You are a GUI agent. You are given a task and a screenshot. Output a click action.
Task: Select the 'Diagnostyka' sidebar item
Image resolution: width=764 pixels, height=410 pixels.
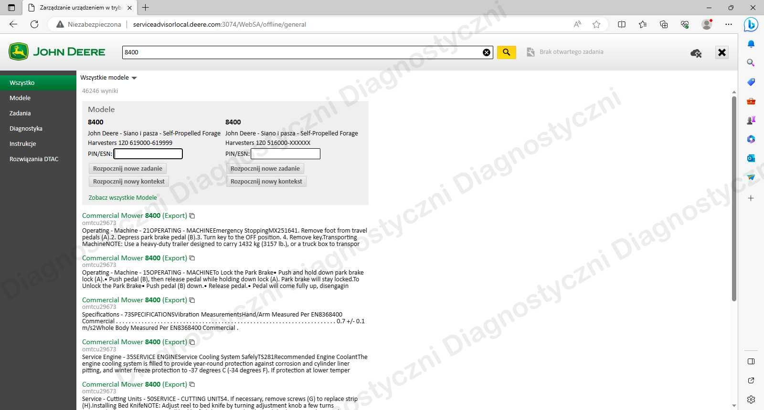point(38,128)
